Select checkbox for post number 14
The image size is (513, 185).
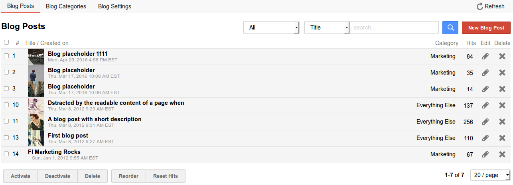click(x=6, y=154)
